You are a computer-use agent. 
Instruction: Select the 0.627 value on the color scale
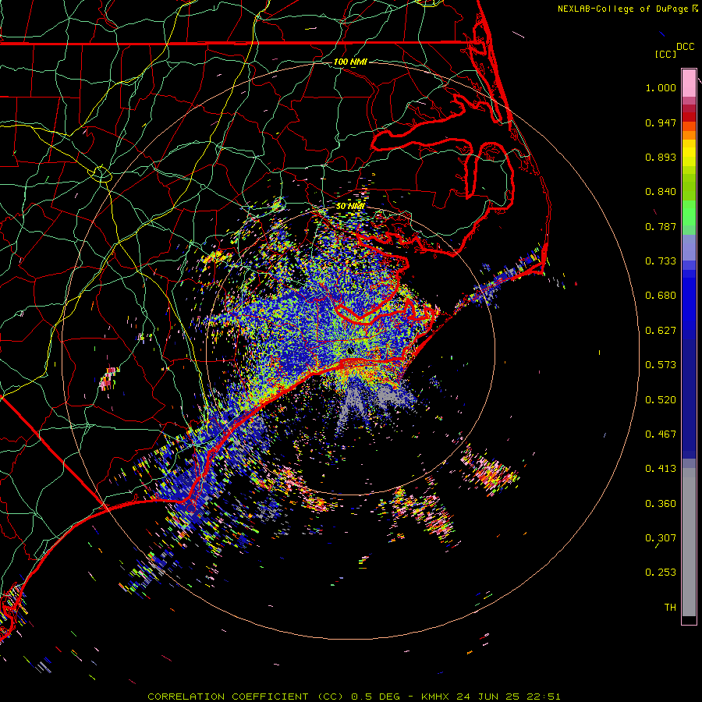[x=661, y=331]
